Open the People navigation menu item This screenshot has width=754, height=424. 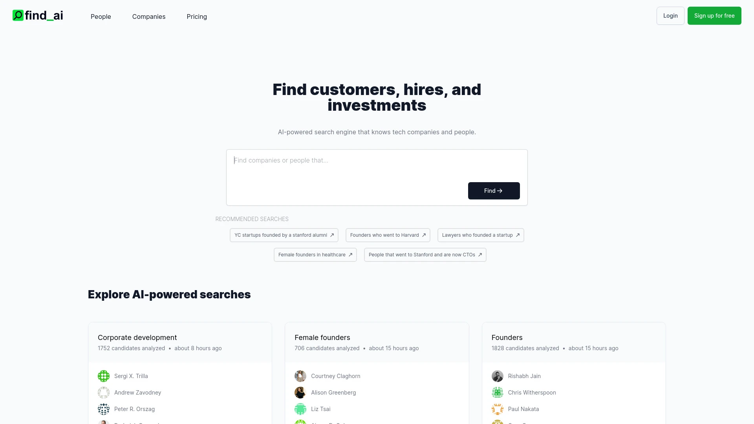pyautogui.click(x=101, y=16)
